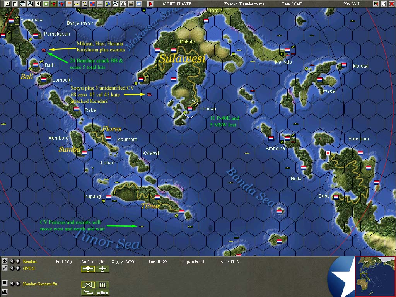Select next land unit arrow by Garrison Bn
The height and width of the screenshot is (297, 396).
pyautogui.click(x=18, y=284)
